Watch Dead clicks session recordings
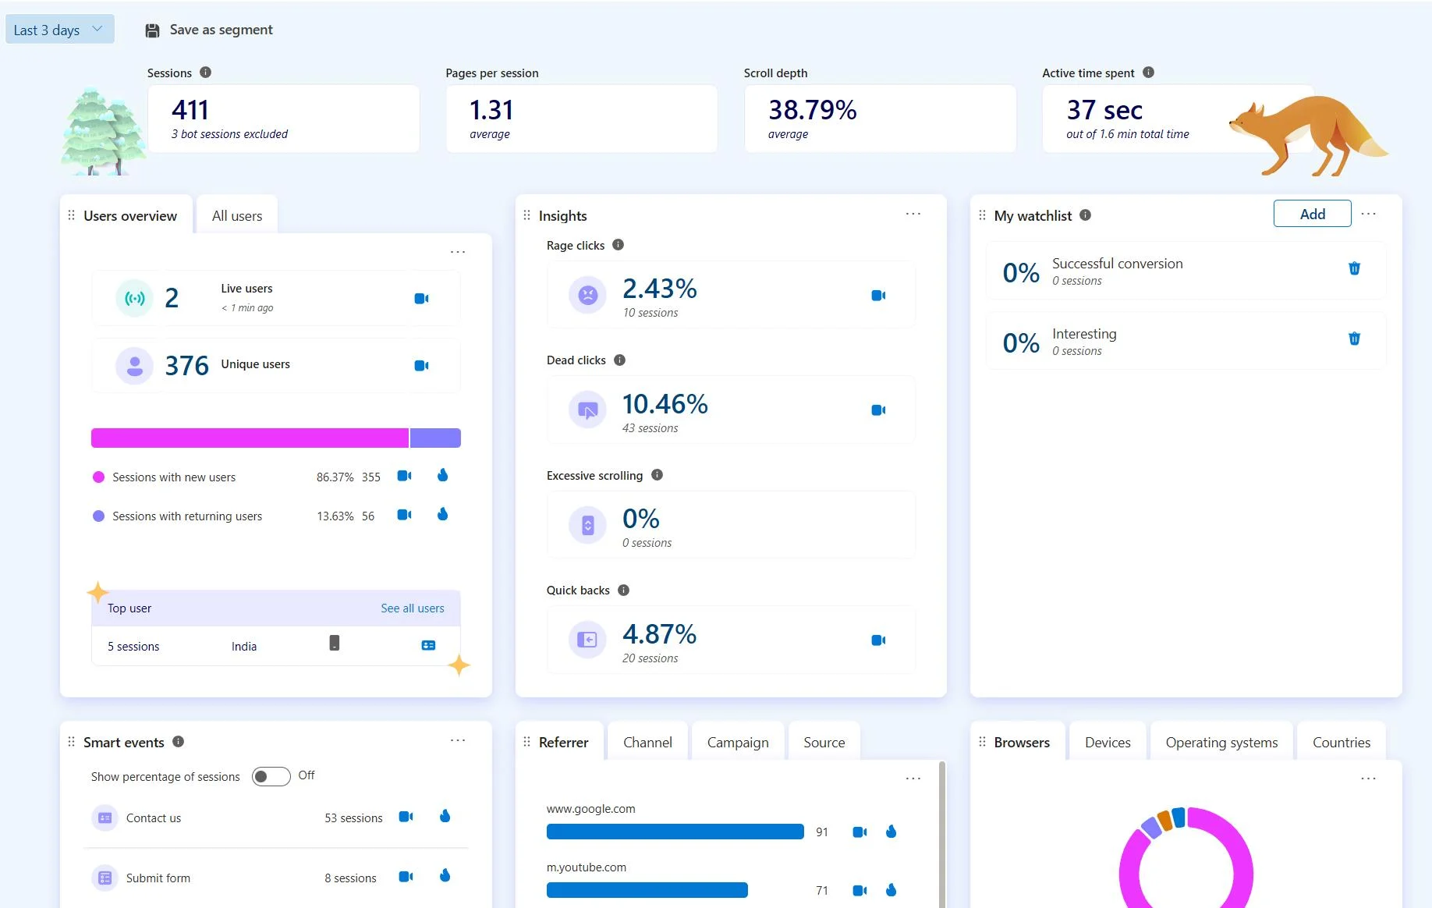1432x908 pixels. 878,410
